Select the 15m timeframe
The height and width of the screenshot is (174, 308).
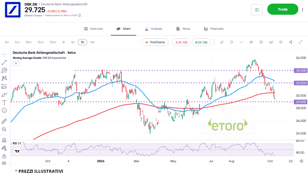coord(40,42)
